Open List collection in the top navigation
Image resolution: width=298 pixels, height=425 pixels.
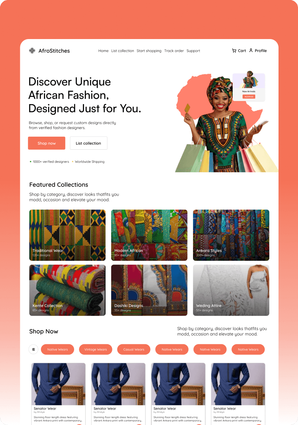coord(123,51)
